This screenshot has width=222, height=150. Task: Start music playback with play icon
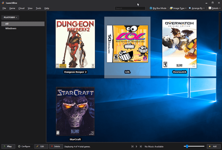[x=137, y=146]
